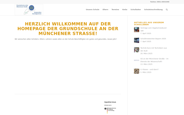The width and height of the screenshot is (184, 115).
Task: Click the 4. Klasse post thumbnail
Action: point(136,71)
